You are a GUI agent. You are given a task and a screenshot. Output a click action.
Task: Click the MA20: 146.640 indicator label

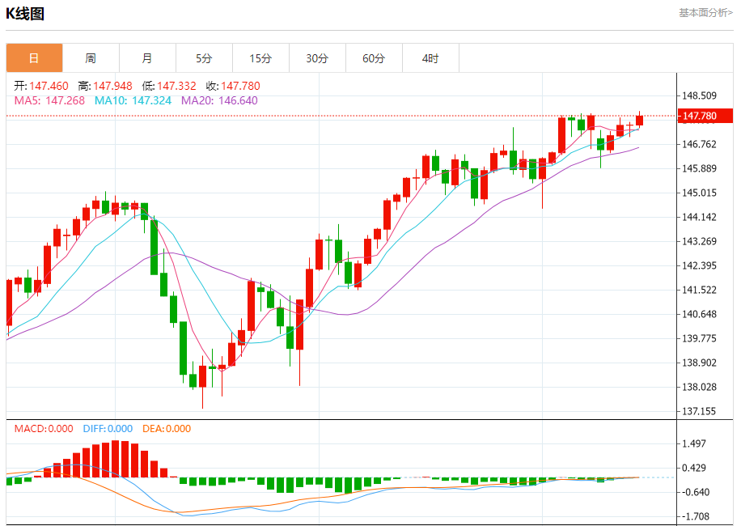pyautogui.click(x=220, y=100)
